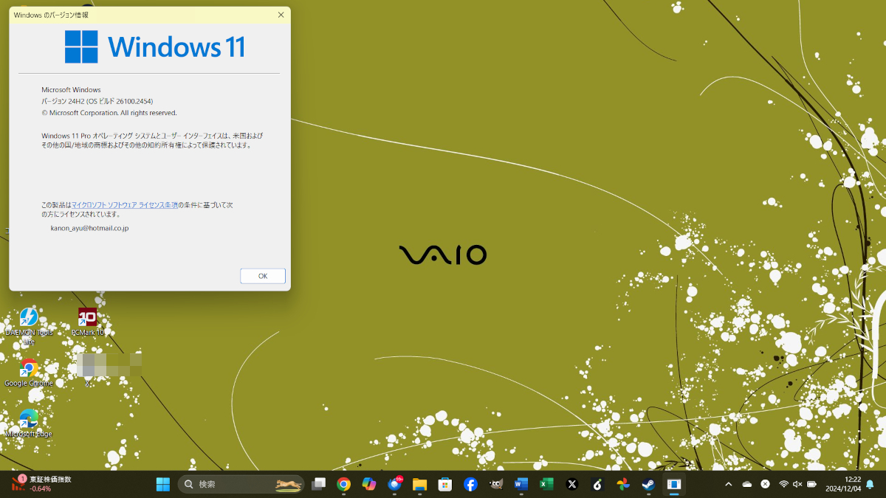Screen dimensions: 886x498
Task: Open the Start menu
Action: click(163, 485)
